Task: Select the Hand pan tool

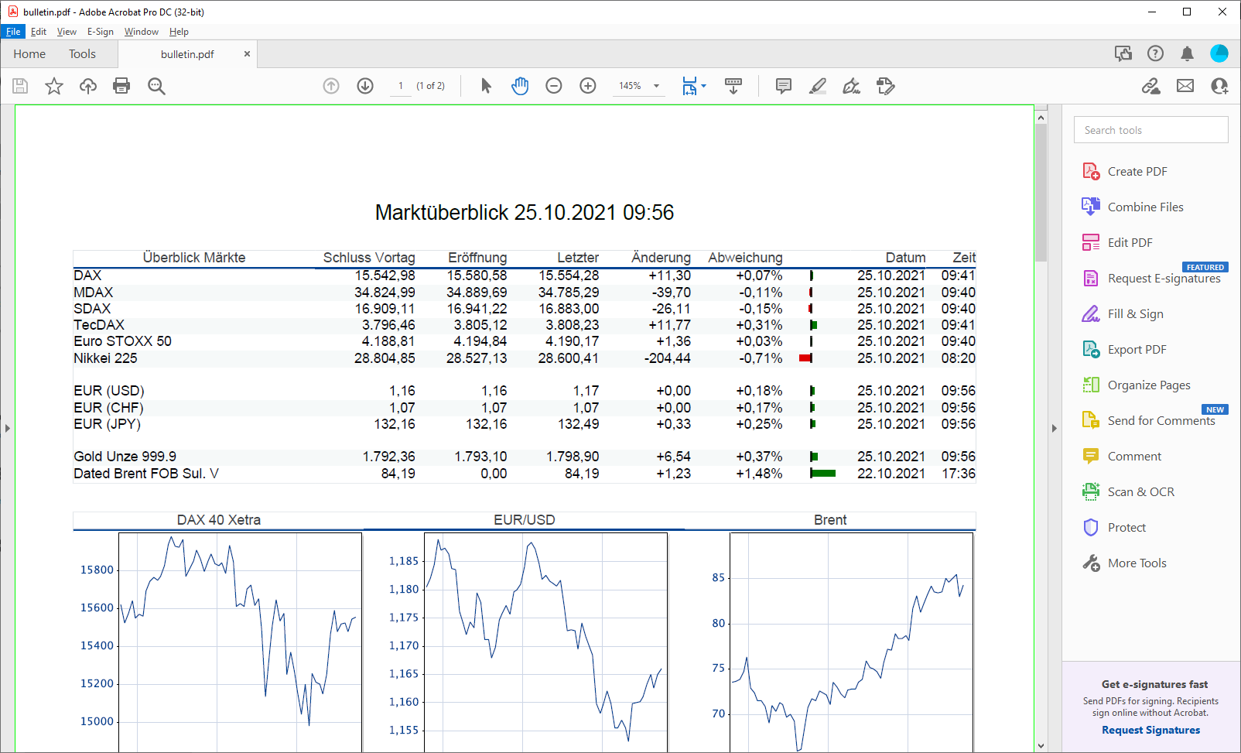Action: pyautogui.click(x=520, y=86)
